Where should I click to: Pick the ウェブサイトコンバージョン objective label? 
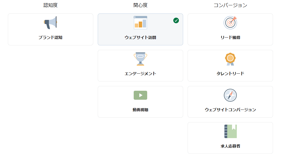[x=230, y=110]
